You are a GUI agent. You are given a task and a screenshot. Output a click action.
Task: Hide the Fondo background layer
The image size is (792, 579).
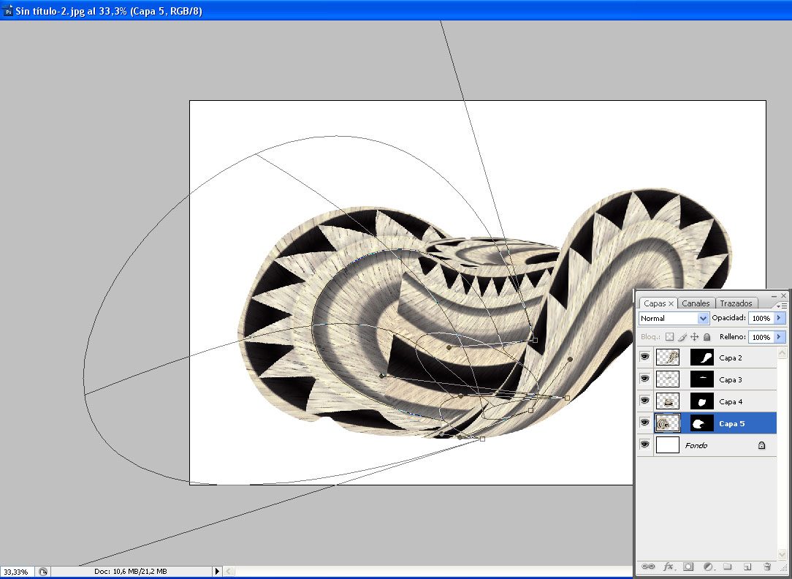[x=644, y=444]
